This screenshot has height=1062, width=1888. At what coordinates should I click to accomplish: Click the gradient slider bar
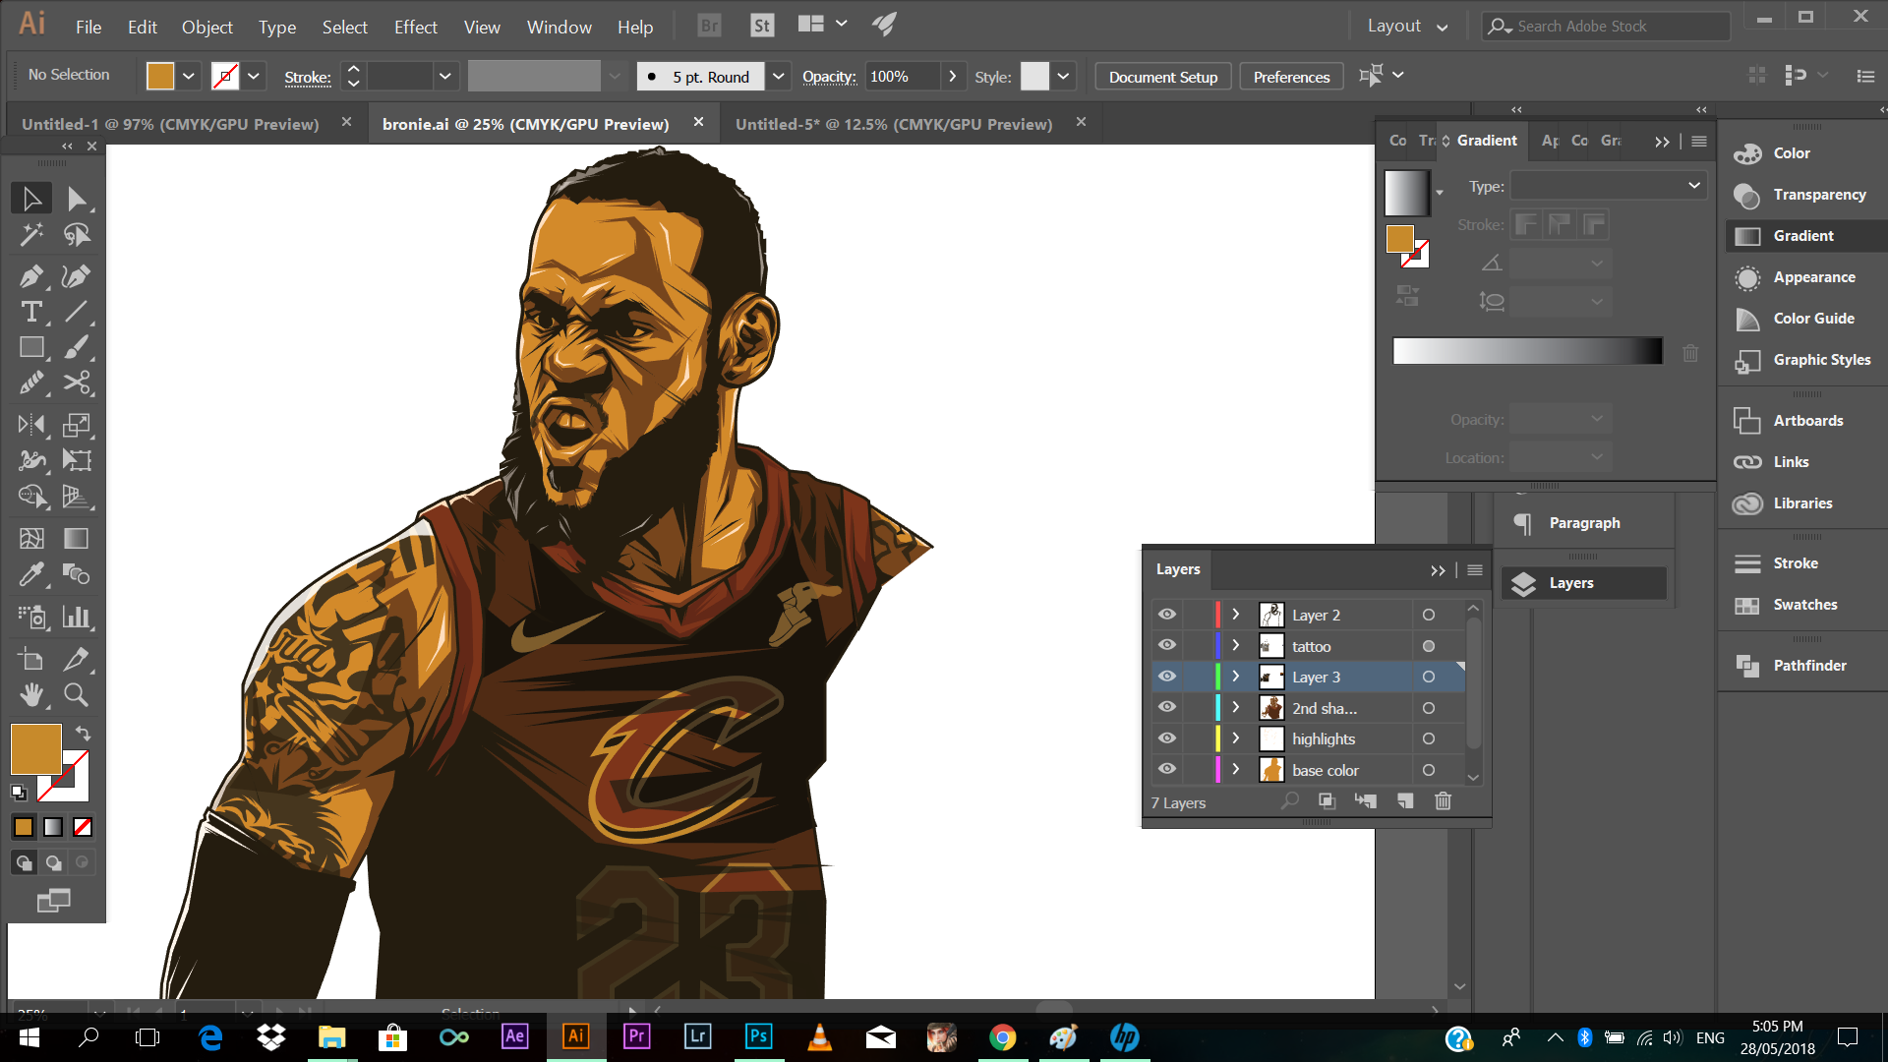pyautogui.click(x=1527, y=351)
